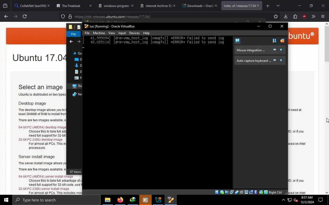Show hidden system tray icons

[x=283, y=200]
